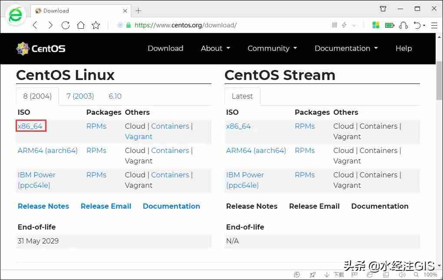Open downloads from the status bar
The image size is (443, 280).
334,275
